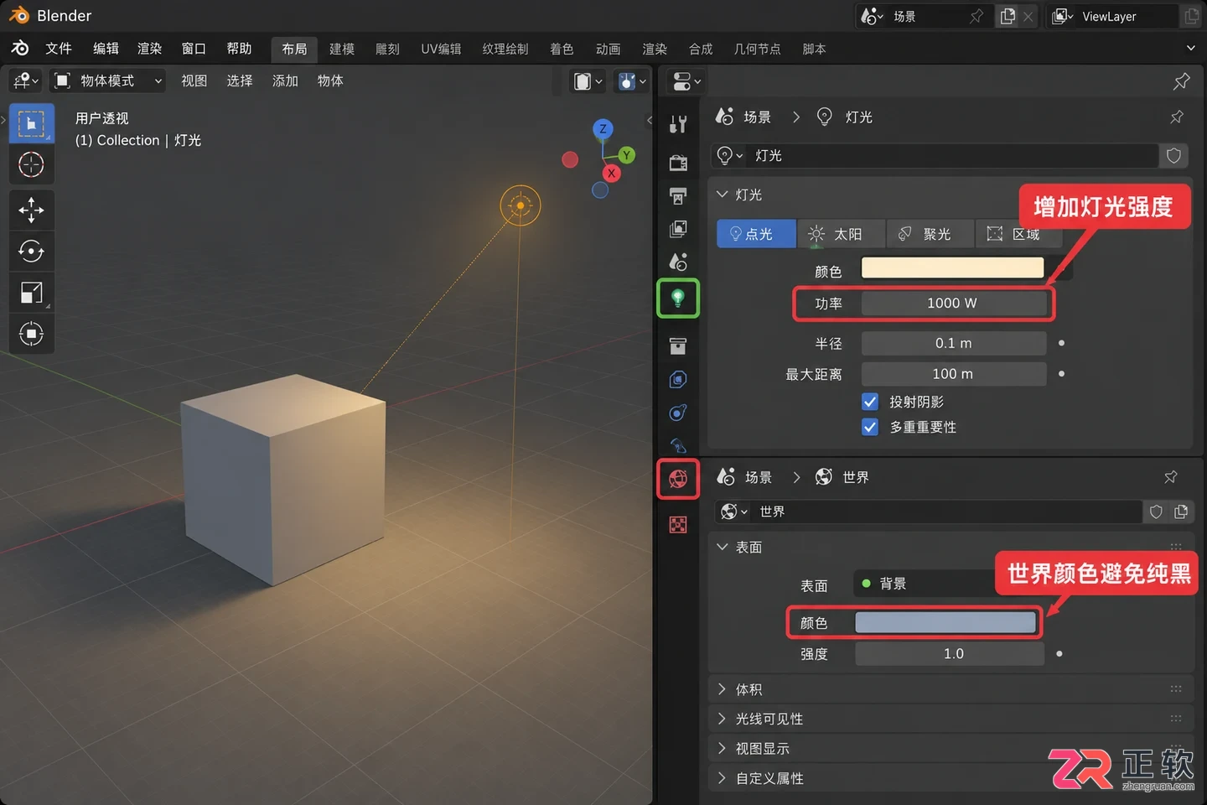1207x805 pixels.
Task: Open the View Layer properties tab
Action: (x=678, y=229)
